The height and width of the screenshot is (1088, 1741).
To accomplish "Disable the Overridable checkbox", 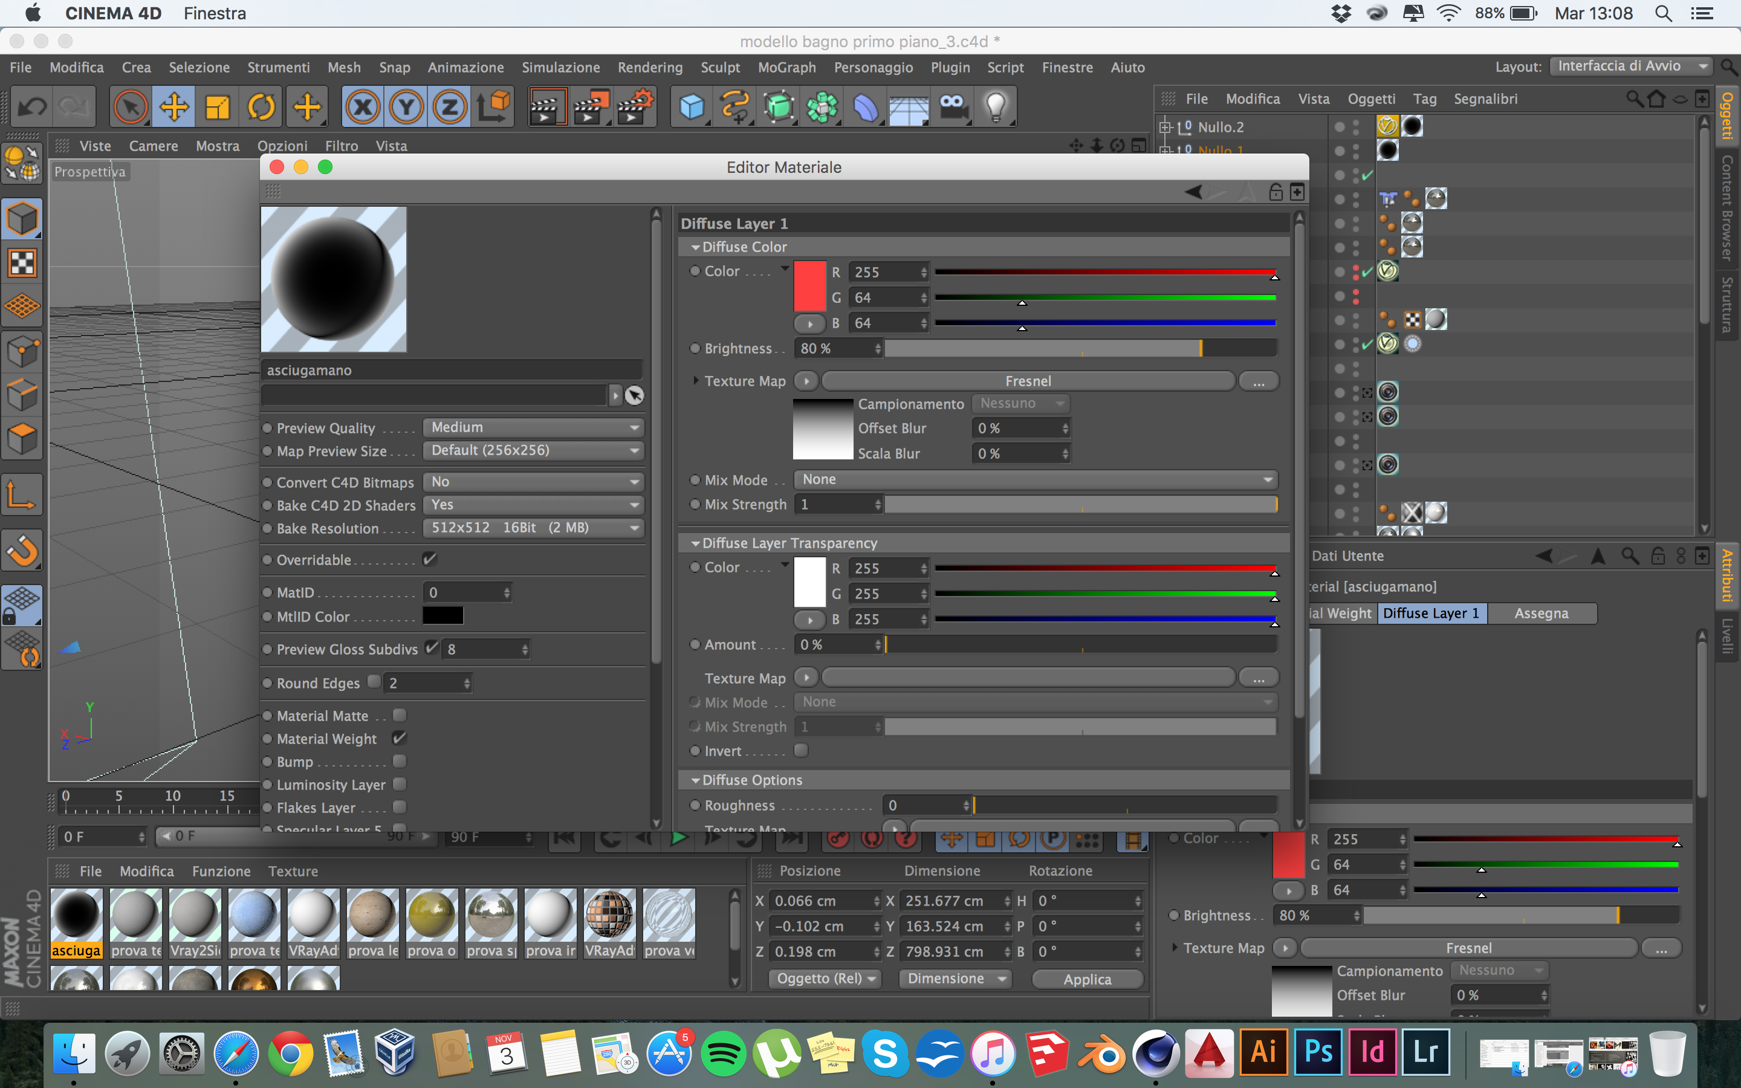I will [429, 559].
